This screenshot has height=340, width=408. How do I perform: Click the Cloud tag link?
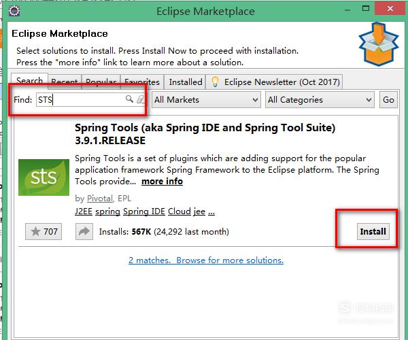click(180, 211)
